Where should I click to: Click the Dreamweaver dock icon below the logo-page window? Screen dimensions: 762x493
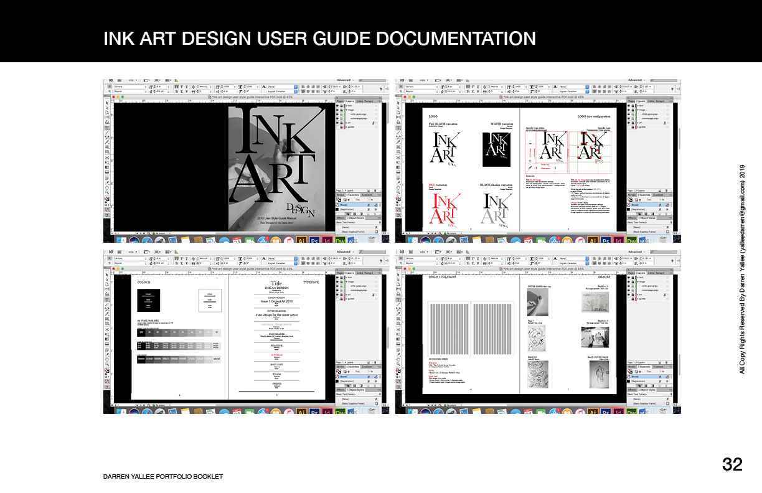[631, 240]
